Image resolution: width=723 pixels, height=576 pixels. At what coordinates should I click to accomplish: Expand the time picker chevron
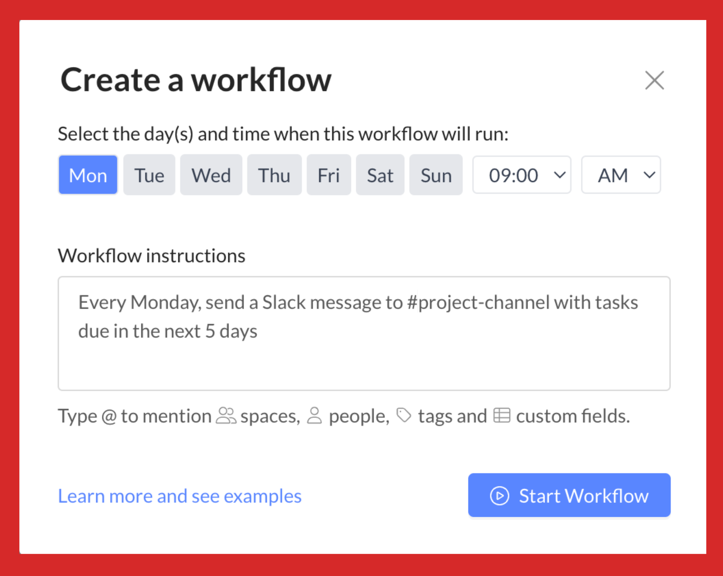[559, 175]
